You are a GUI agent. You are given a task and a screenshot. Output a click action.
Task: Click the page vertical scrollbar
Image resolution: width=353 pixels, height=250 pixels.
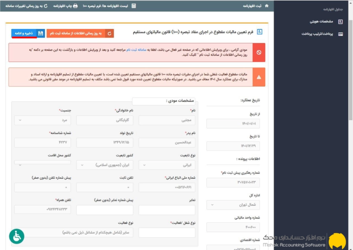pos(351,70)
